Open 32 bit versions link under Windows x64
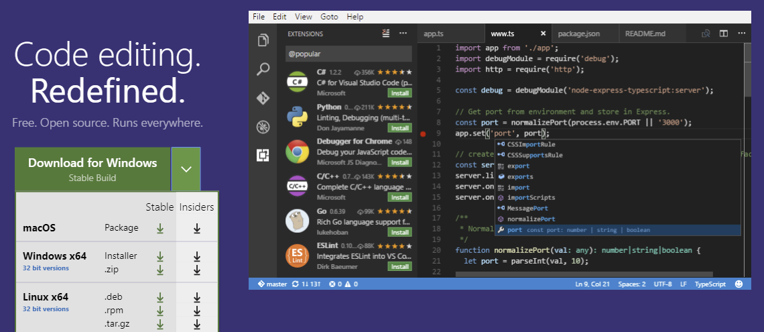Viewport: 764px width, 332px height. [x=46, y=268]
